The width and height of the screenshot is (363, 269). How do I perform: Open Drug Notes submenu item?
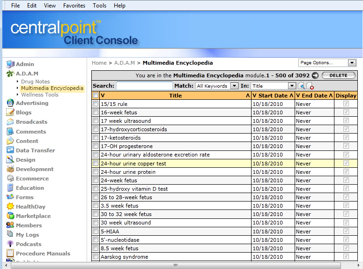pos(36,82)
